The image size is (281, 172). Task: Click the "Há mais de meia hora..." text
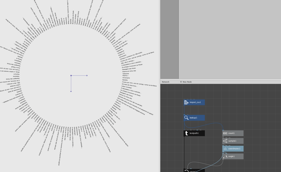click(x=129, y=85)
